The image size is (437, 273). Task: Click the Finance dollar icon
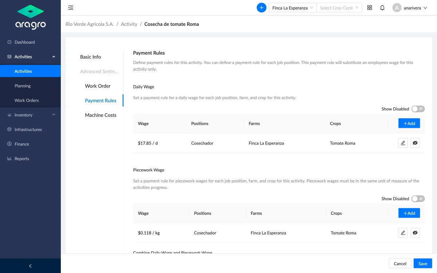point(9,144)
